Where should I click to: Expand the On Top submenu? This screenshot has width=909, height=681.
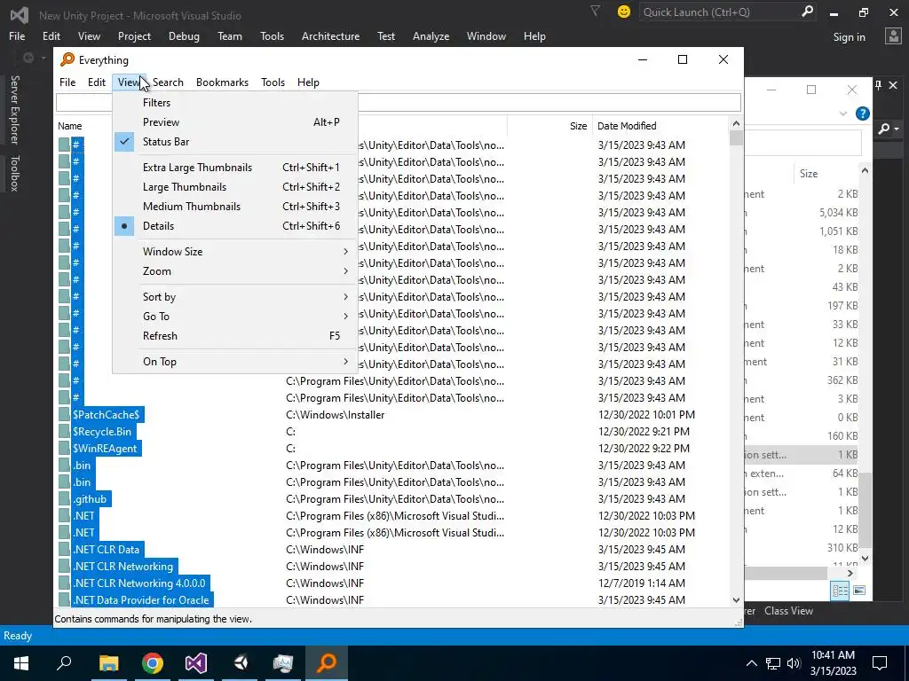(x=234, y=362)
